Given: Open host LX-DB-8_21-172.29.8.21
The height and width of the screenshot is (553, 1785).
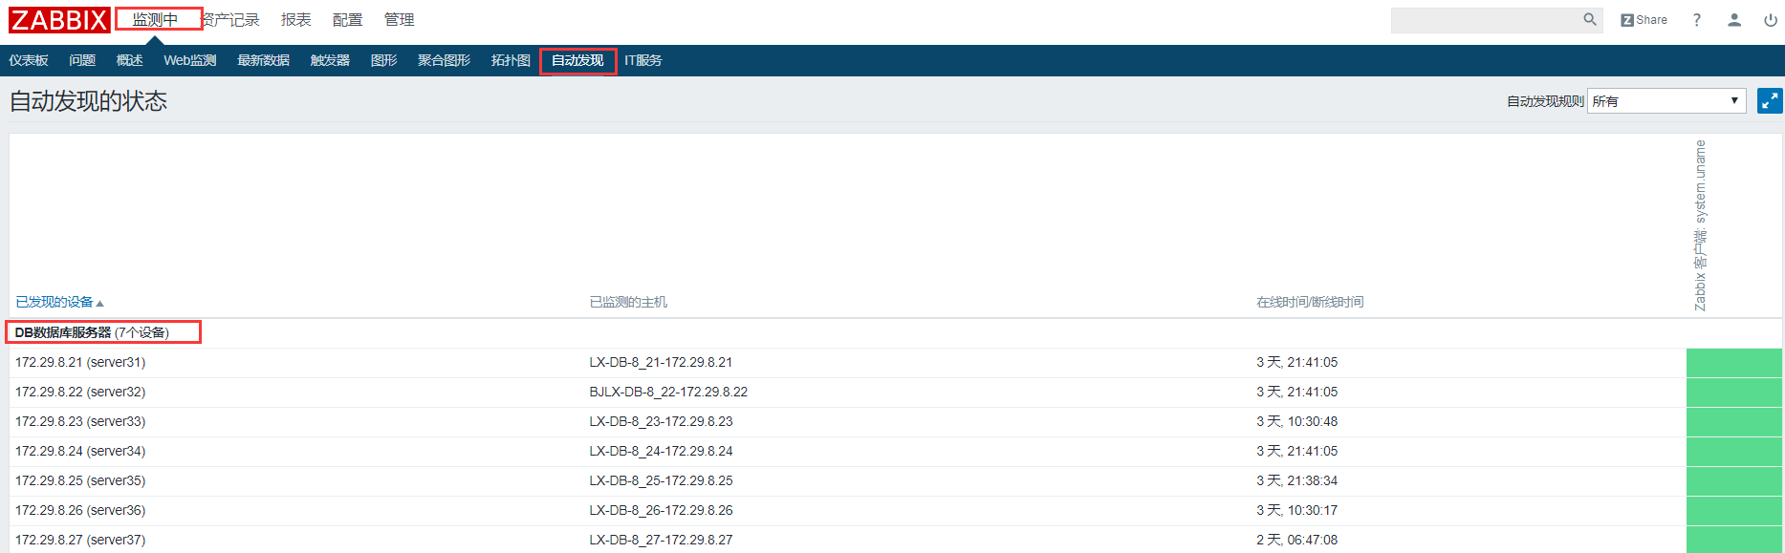Looking at the screenshot, I should 661,362.
